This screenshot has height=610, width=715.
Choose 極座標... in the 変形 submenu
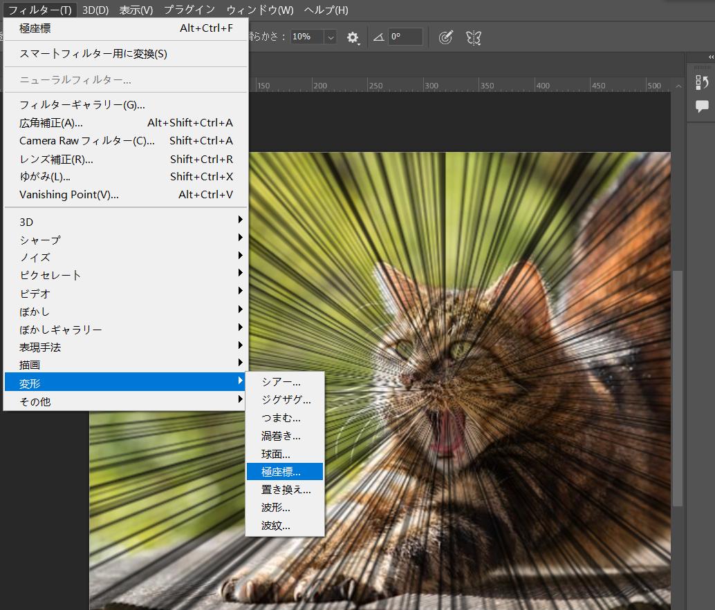[281, 472]
